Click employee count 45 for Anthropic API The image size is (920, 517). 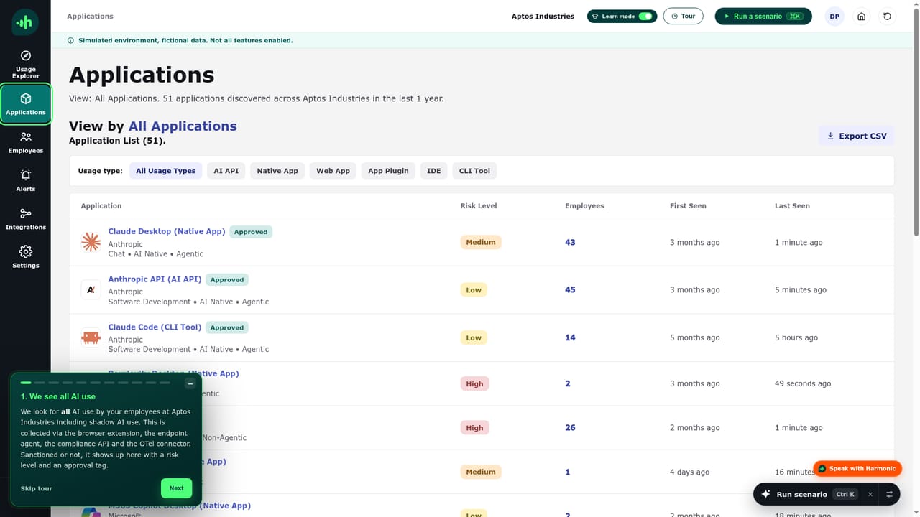(x=570, y=290)
